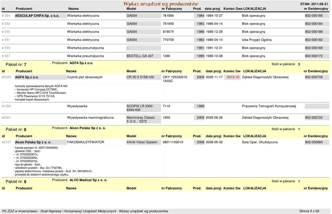Click record id '#2329'
The width and height of the screenshot is (332, 214).
(6, 77)
